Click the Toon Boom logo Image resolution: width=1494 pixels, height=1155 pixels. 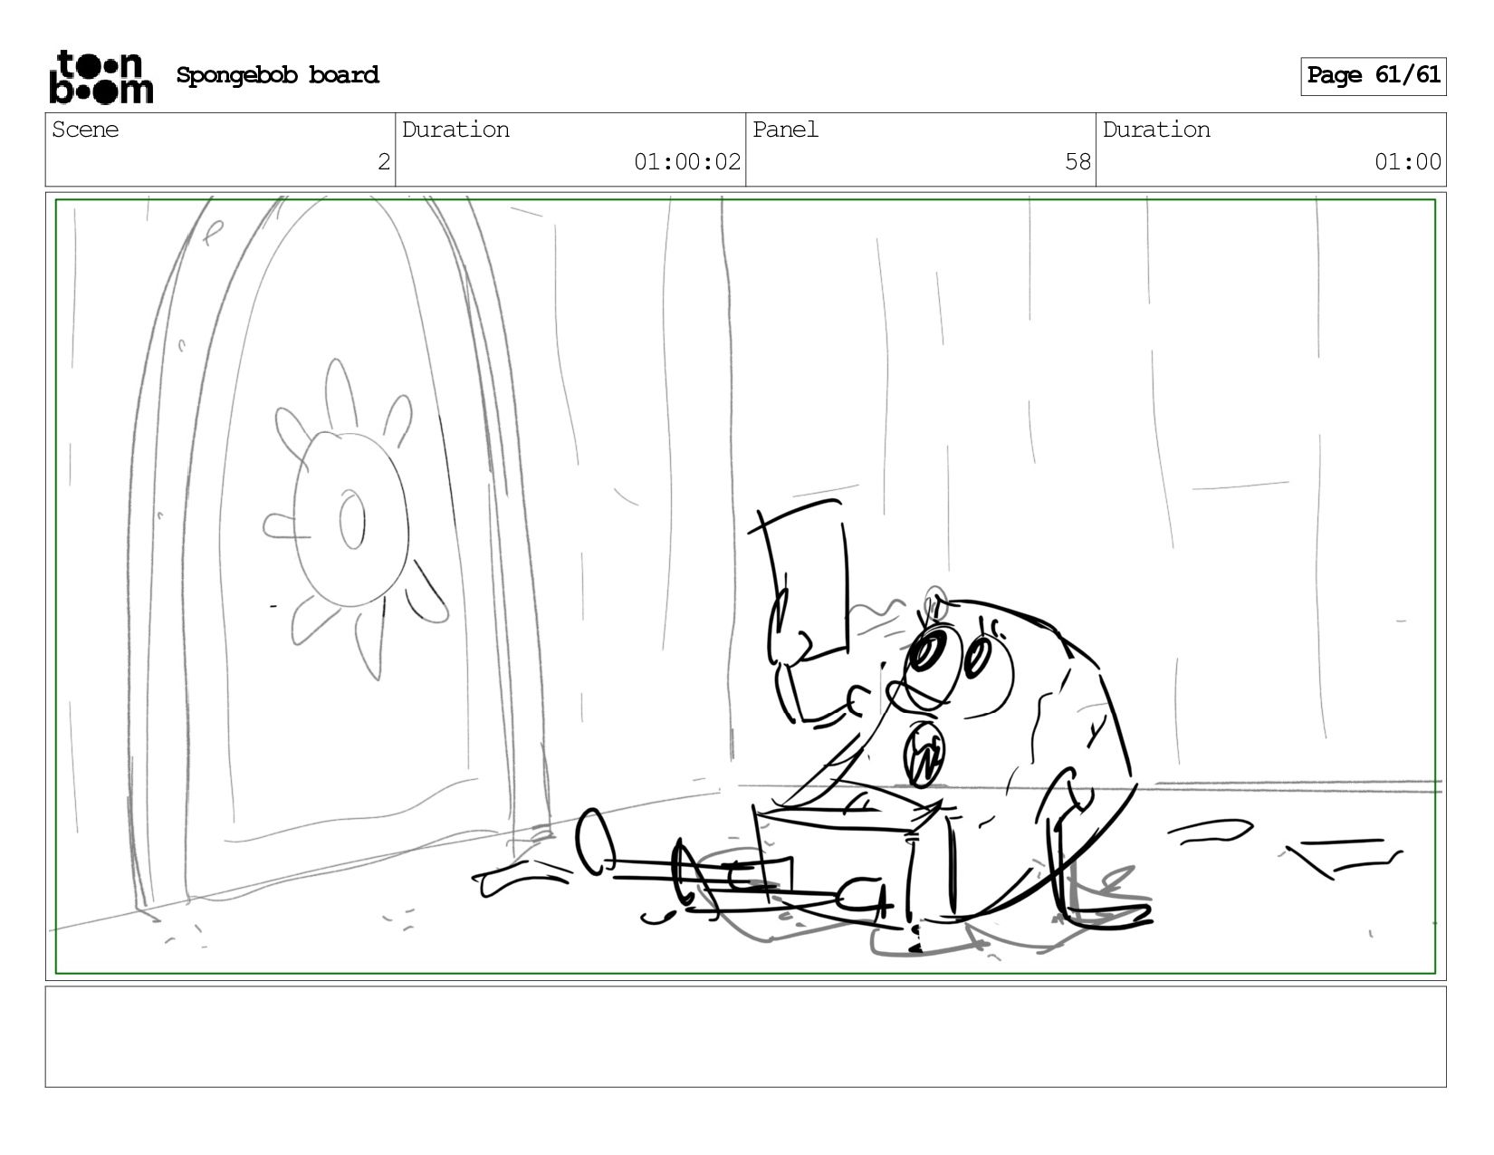[x=101, y=76]
